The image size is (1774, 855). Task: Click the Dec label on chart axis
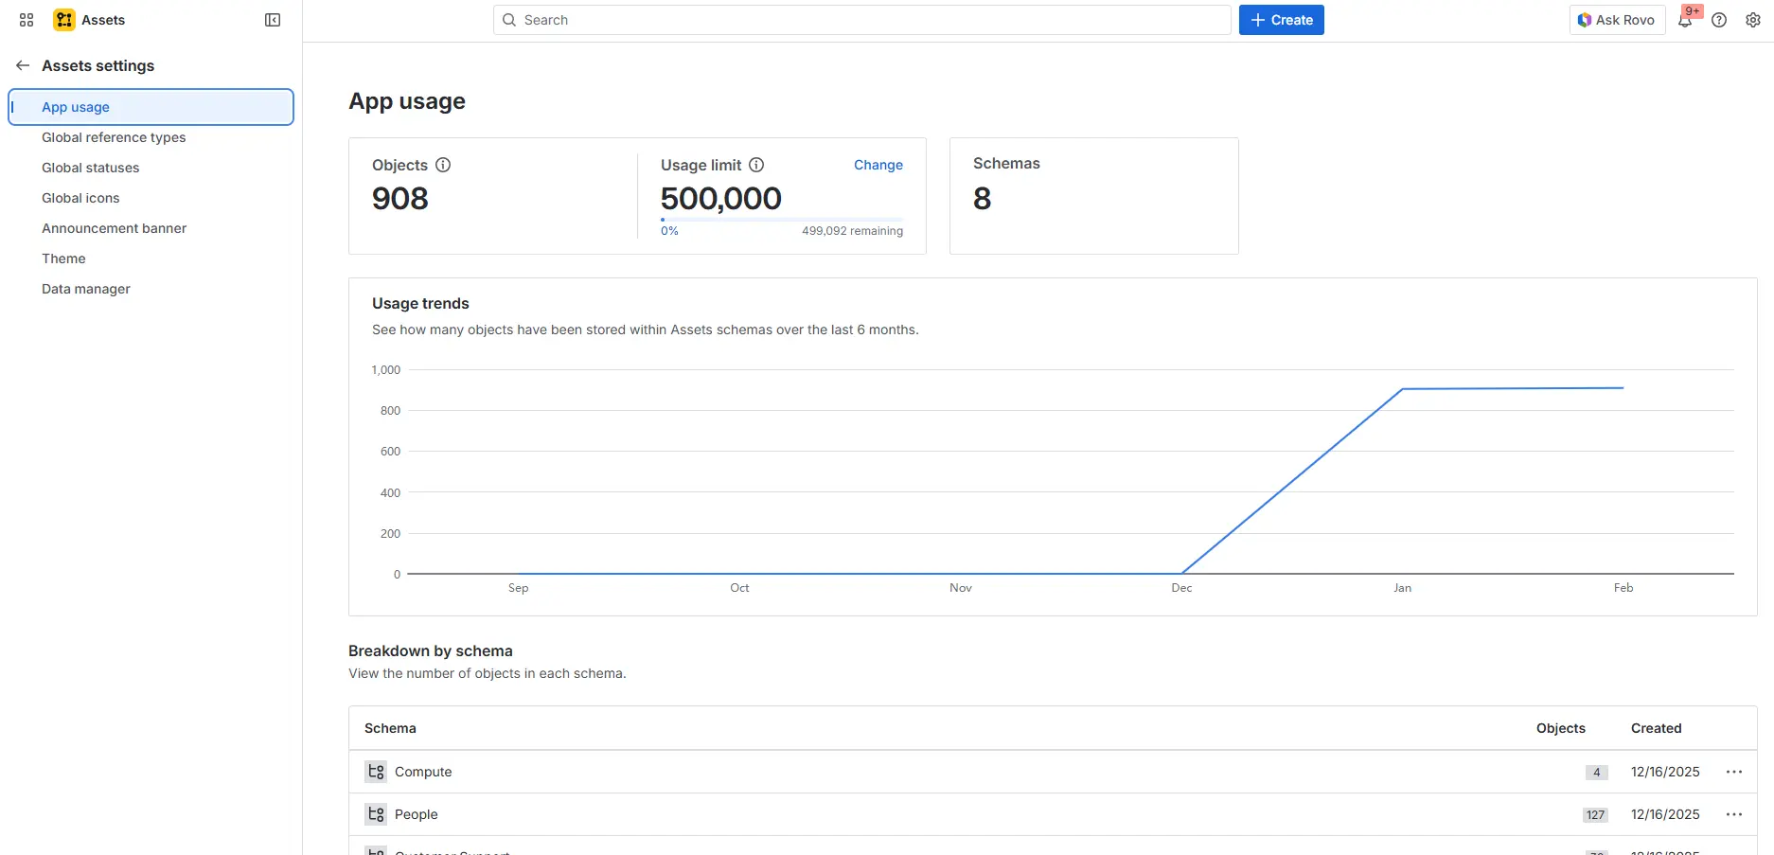click(x=1181, y=588)
